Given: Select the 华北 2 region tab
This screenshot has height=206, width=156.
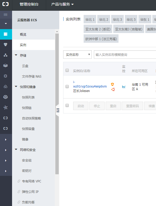Looking at the screenshot, I should [104, 19].
